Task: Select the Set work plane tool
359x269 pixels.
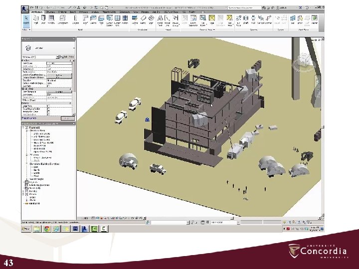Action: click(x=293, y=19)
